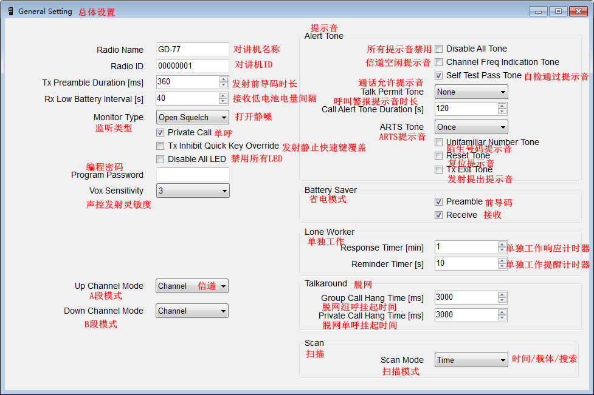Enable Disable All LED option
The image size is (594, 395).
(x=161, y=159)
